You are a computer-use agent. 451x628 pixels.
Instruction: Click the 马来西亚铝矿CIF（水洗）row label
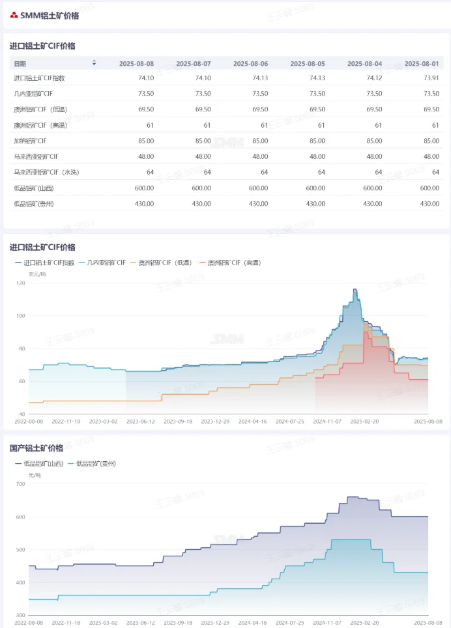tap(46, 172)
